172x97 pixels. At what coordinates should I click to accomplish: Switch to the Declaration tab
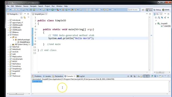tap(58, 76)
